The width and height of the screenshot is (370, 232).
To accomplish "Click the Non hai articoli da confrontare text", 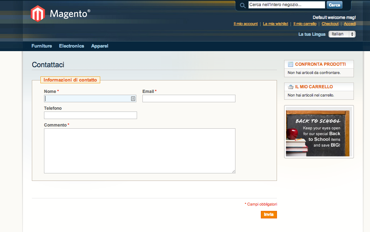I will point(314,73).
